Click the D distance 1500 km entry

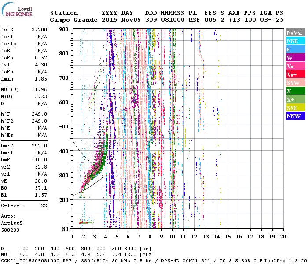[x=115, y=249]
